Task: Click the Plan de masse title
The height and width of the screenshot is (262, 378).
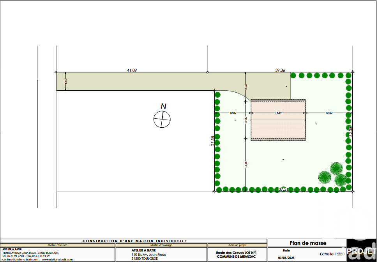Action: point(308,243)
